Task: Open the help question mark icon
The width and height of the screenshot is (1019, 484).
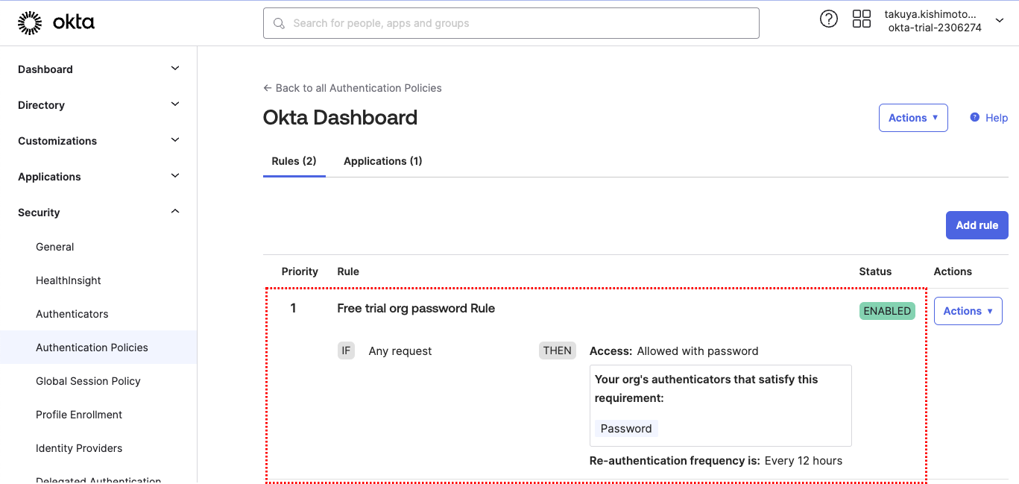Action: pyautogui.click(x=828, y=19)
